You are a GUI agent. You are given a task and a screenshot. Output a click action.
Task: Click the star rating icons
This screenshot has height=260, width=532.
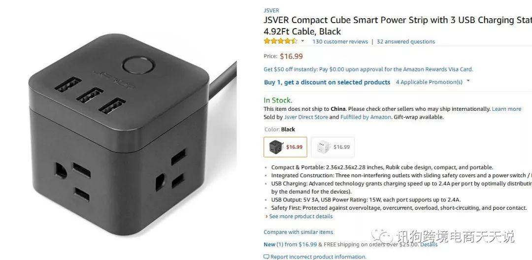click(x=280, y=41)
